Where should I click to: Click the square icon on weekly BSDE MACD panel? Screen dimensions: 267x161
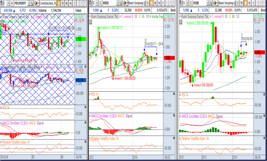pyautogui.click(x=174, y=115)
